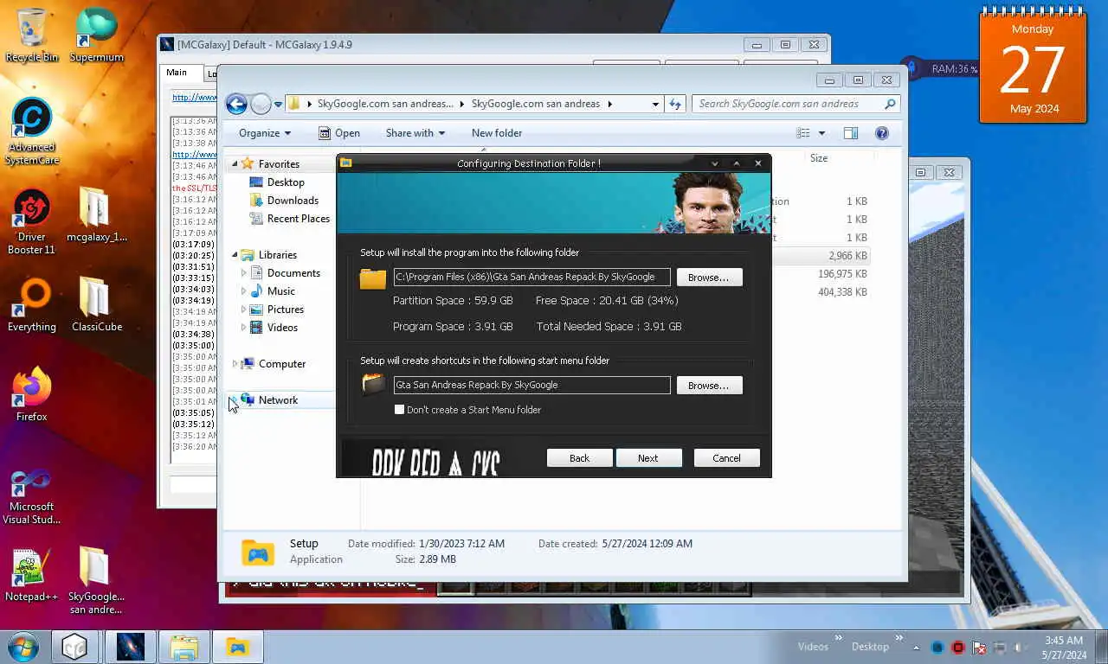Select the ClassiCube folder on desktop
The width and height of the screenshot is (1108, 664).
pyautogui.click(x=97, y=304)
